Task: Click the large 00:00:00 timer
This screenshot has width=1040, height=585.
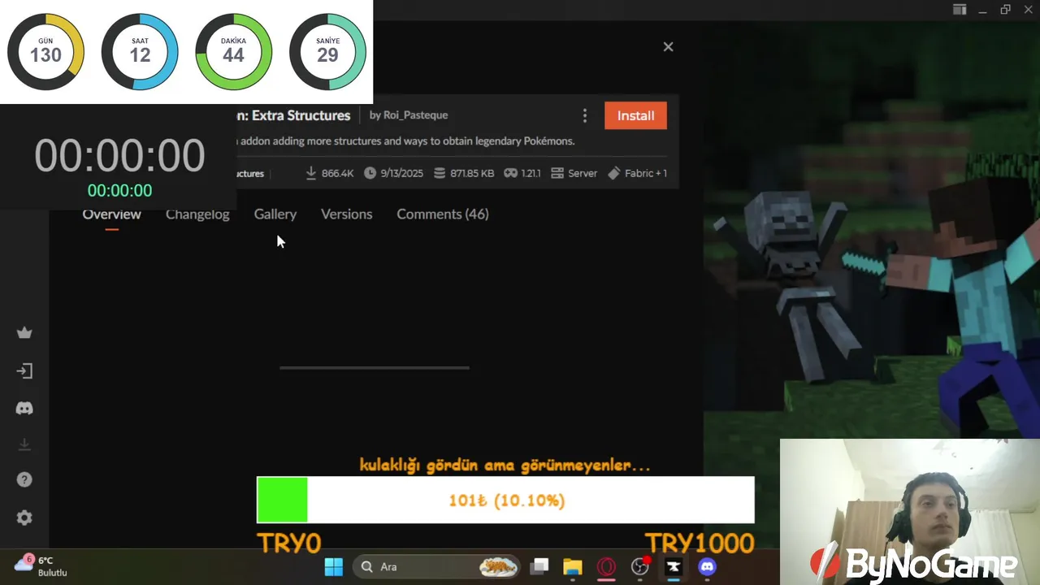Action: (x=119, y=155)
